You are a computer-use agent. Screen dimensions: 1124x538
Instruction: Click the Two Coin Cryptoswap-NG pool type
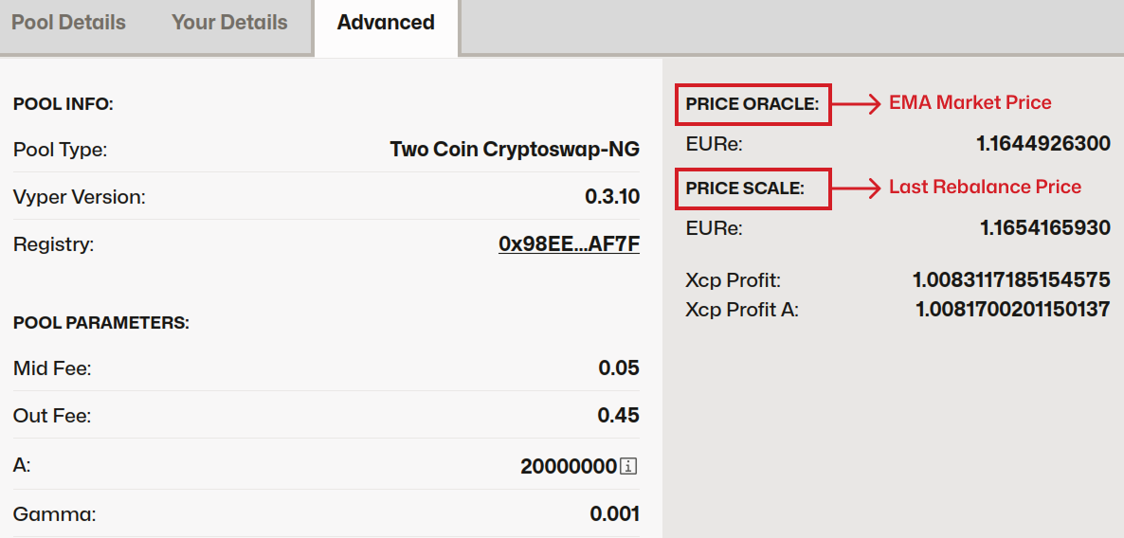pos(515,150)
